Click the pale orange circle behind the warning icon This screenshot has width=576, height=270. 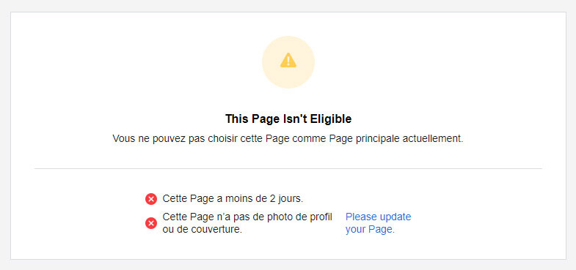[288, 62]
